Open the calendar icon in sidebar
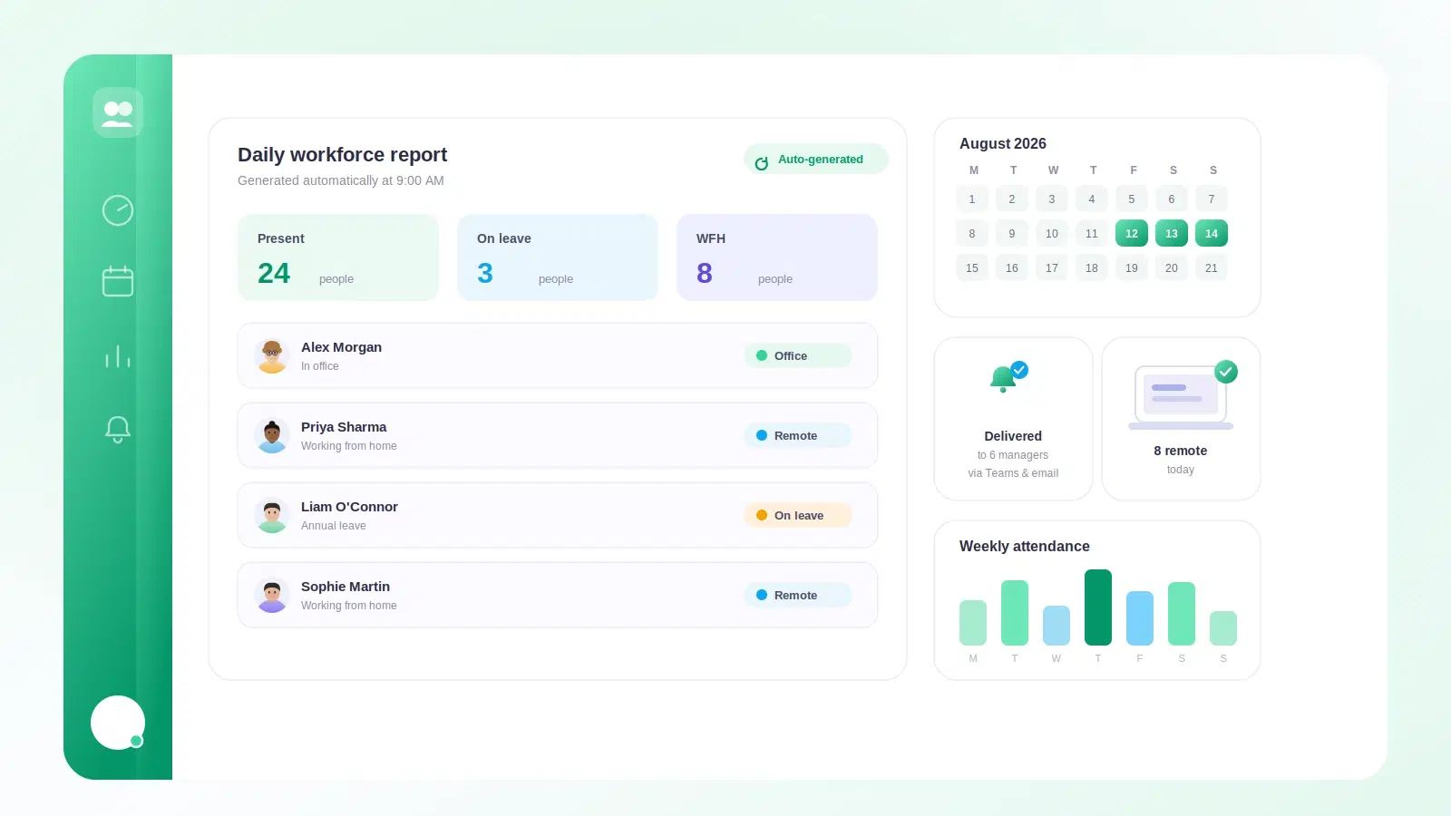Viewport: 1451px width, 816px height. point(118,281)
